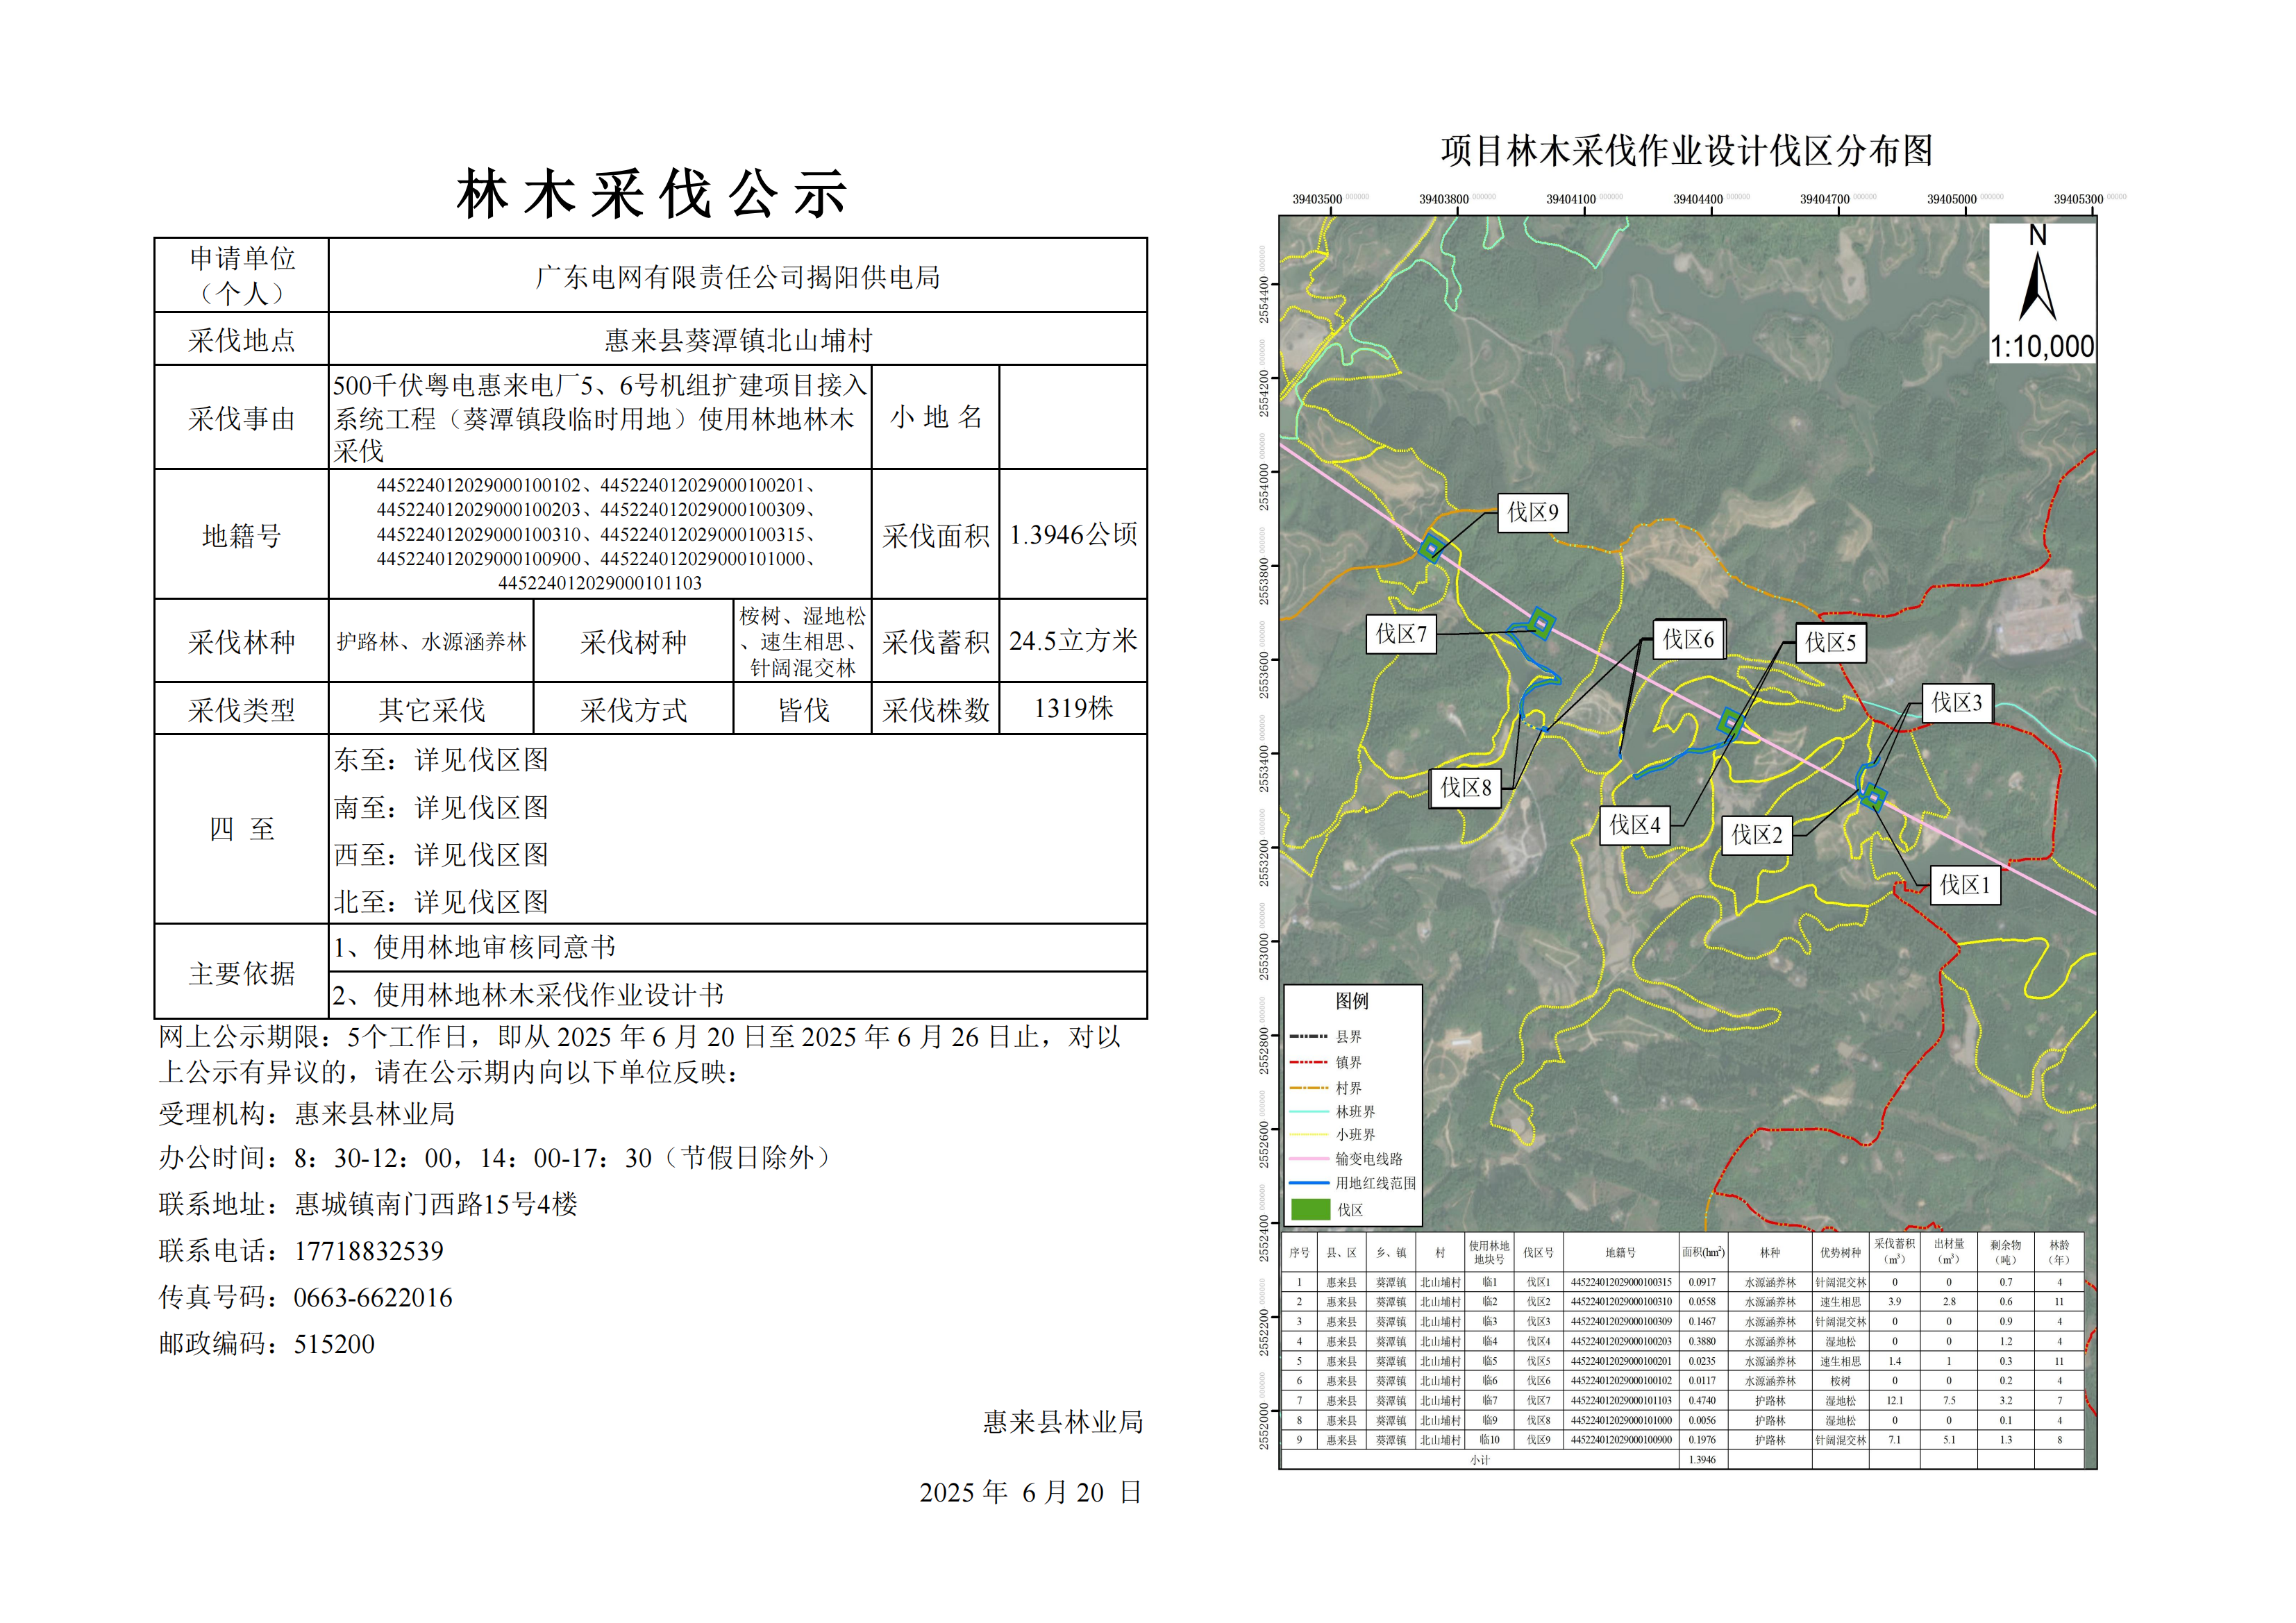Click area value 0.4740 in the 伐区7 row
The image size is (2296, 1623).
tap(1702, 1401)
